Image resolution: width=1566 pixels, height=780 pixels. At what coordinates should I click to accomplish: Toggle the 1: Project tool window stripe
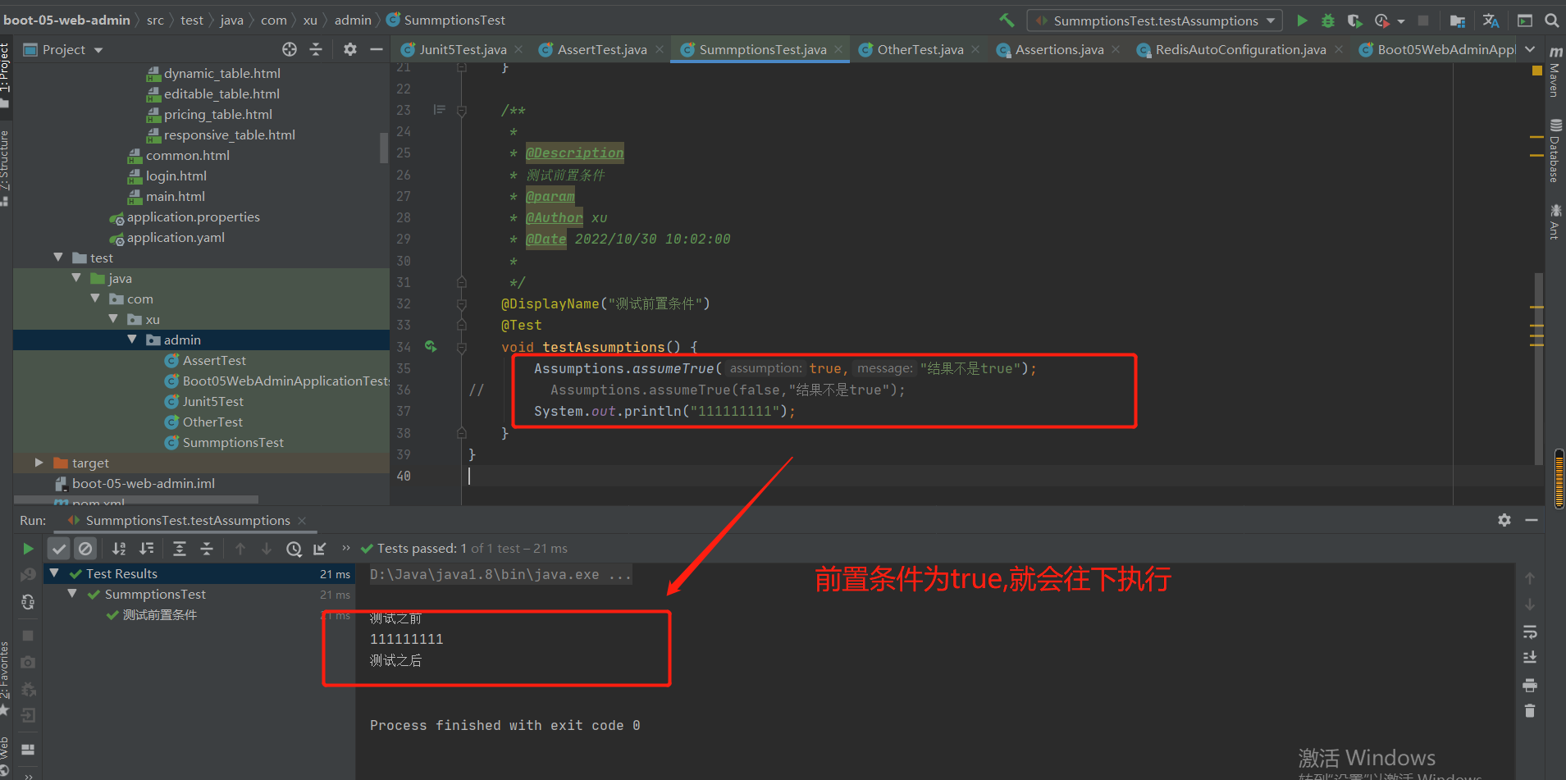[x=6, y=75]
